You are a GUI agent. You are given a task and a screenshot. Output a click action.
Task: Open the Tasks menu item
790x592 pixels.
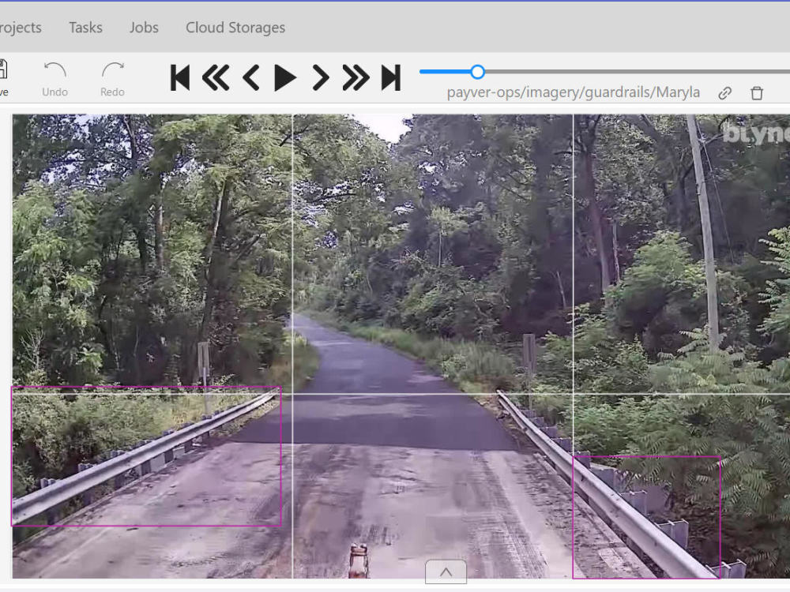pyautogui.click(x=85, y=28)
